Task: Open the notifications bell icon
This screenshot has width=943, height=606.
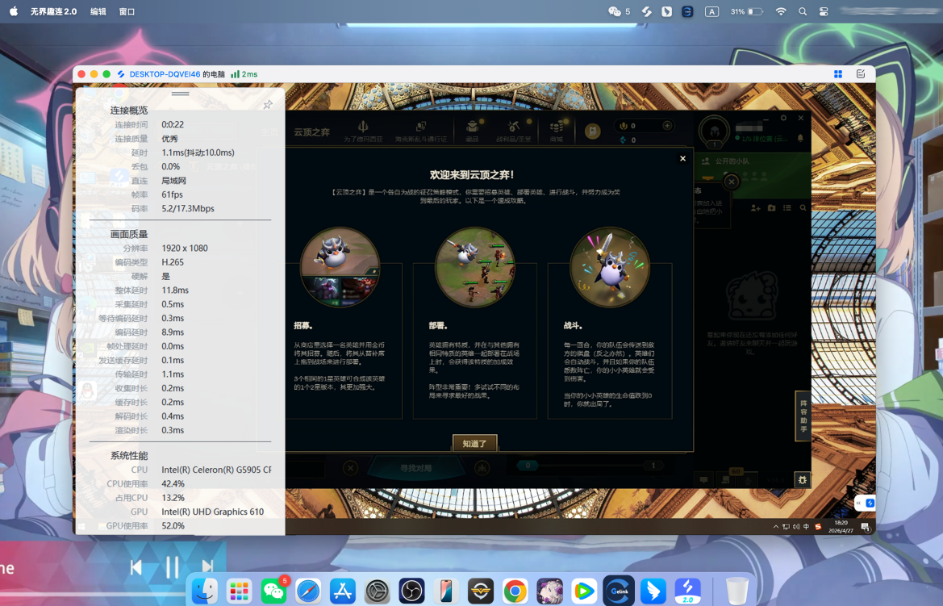Action: pyautogui.click(x=800, y=138)
